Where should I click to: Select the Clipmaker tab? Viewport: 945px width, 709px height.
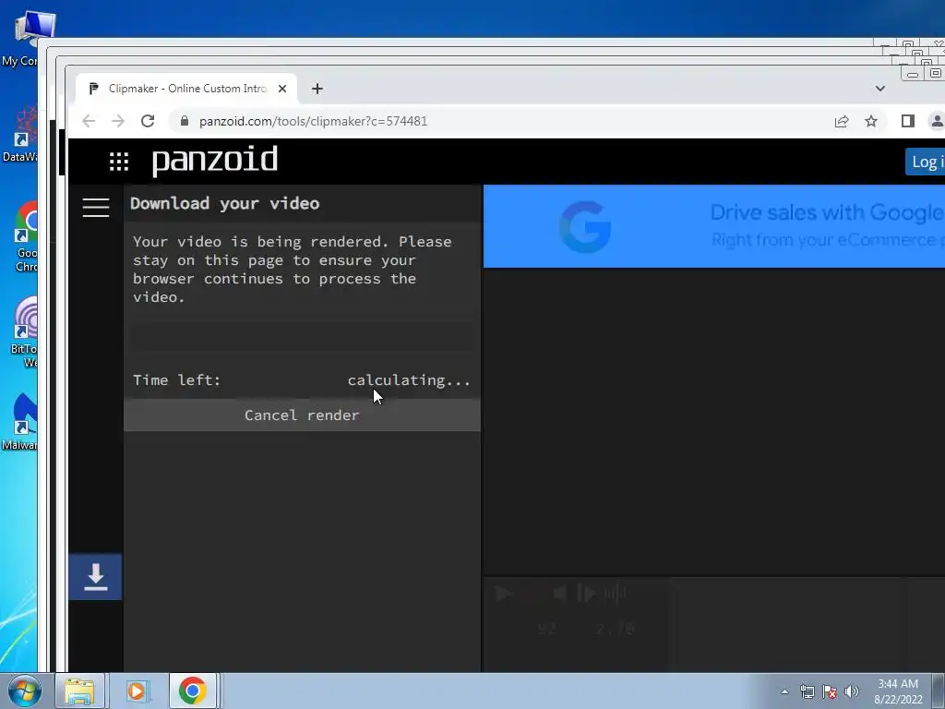[x=186, y=89]
